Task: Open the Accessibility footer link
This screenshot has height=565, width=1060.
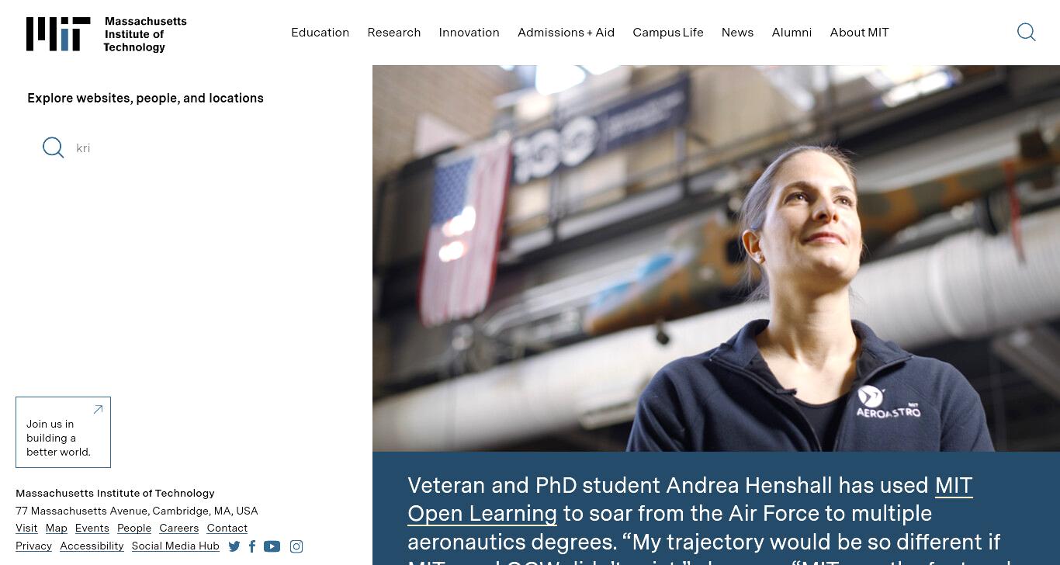Action: coord(92,546)
